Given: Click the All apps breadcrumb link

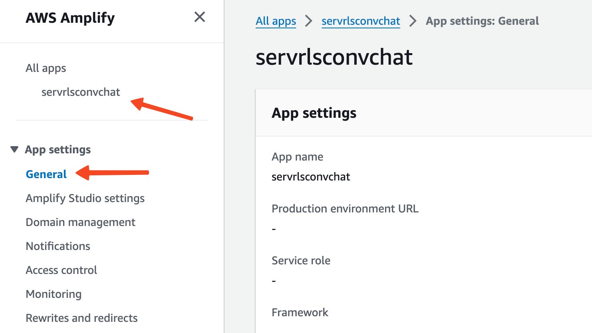Looking at the screenshot, I should click(x=276, y=21).
